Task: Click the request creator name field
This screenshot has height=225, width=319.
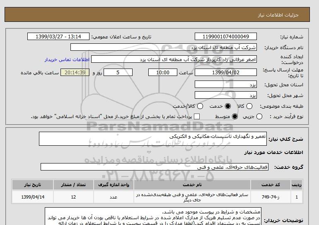Action: (x=174, y=59)
